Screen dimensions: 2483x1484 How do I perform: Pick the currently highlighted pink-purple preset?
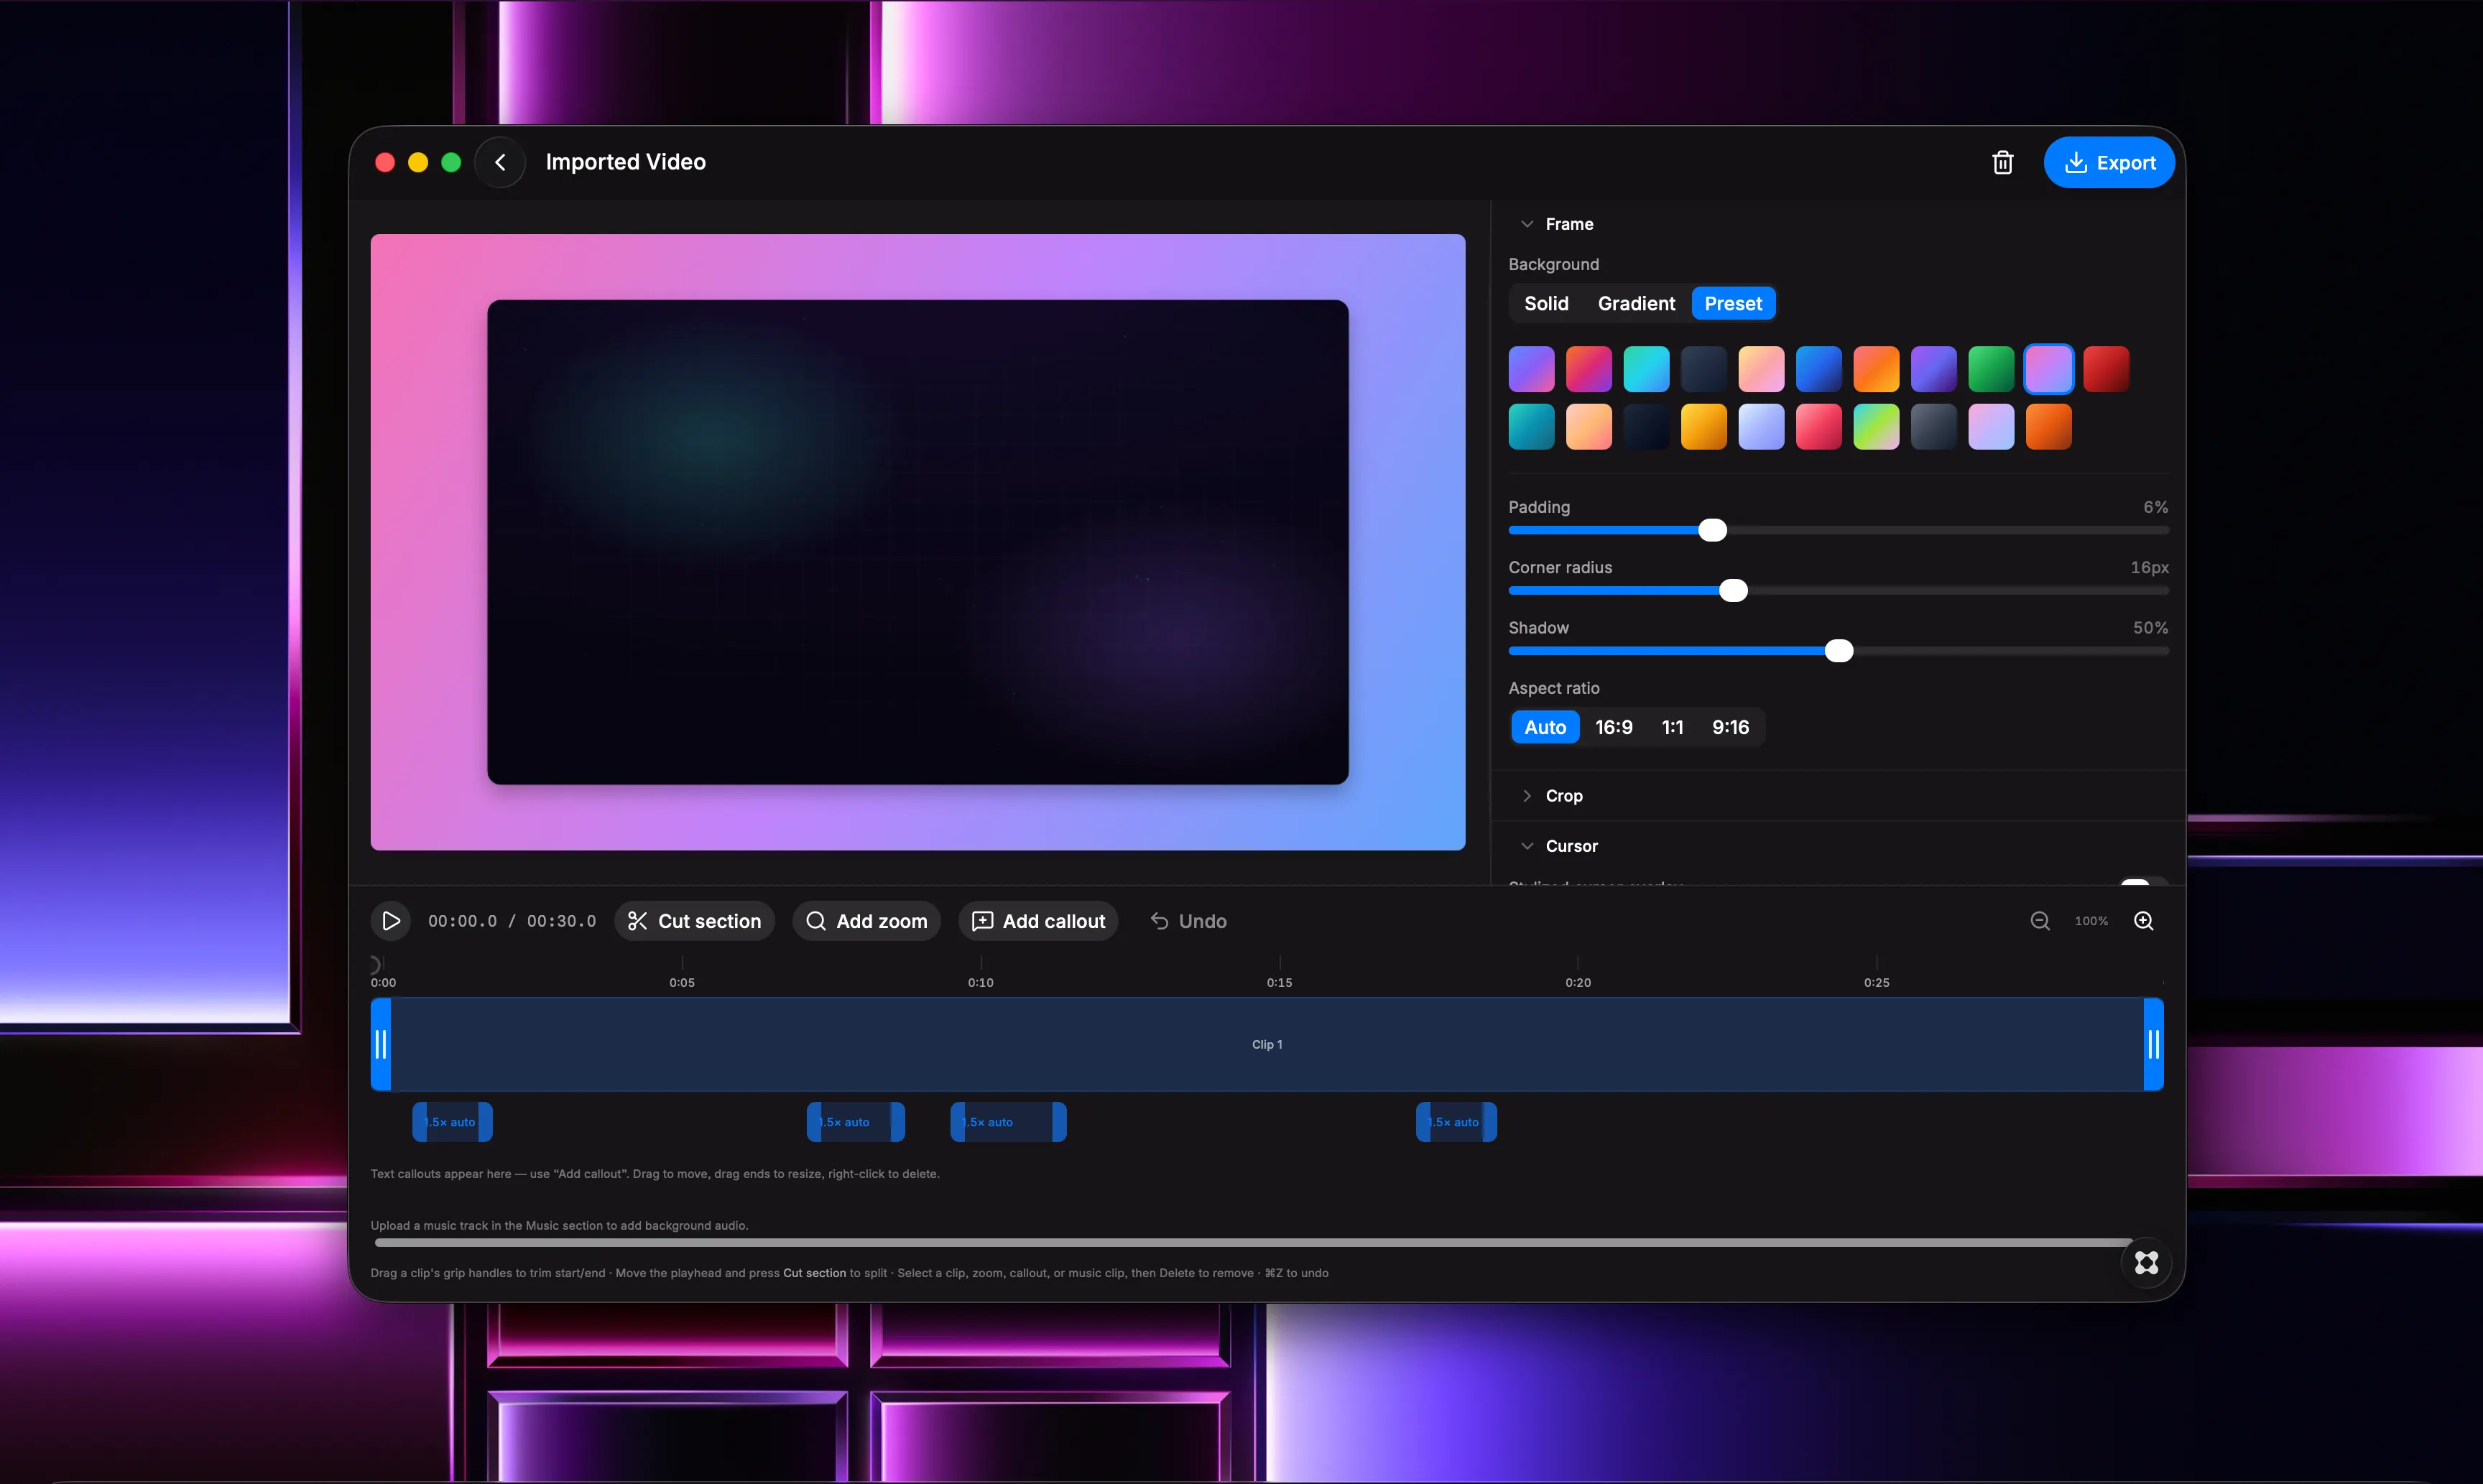tap(2049, 370)
